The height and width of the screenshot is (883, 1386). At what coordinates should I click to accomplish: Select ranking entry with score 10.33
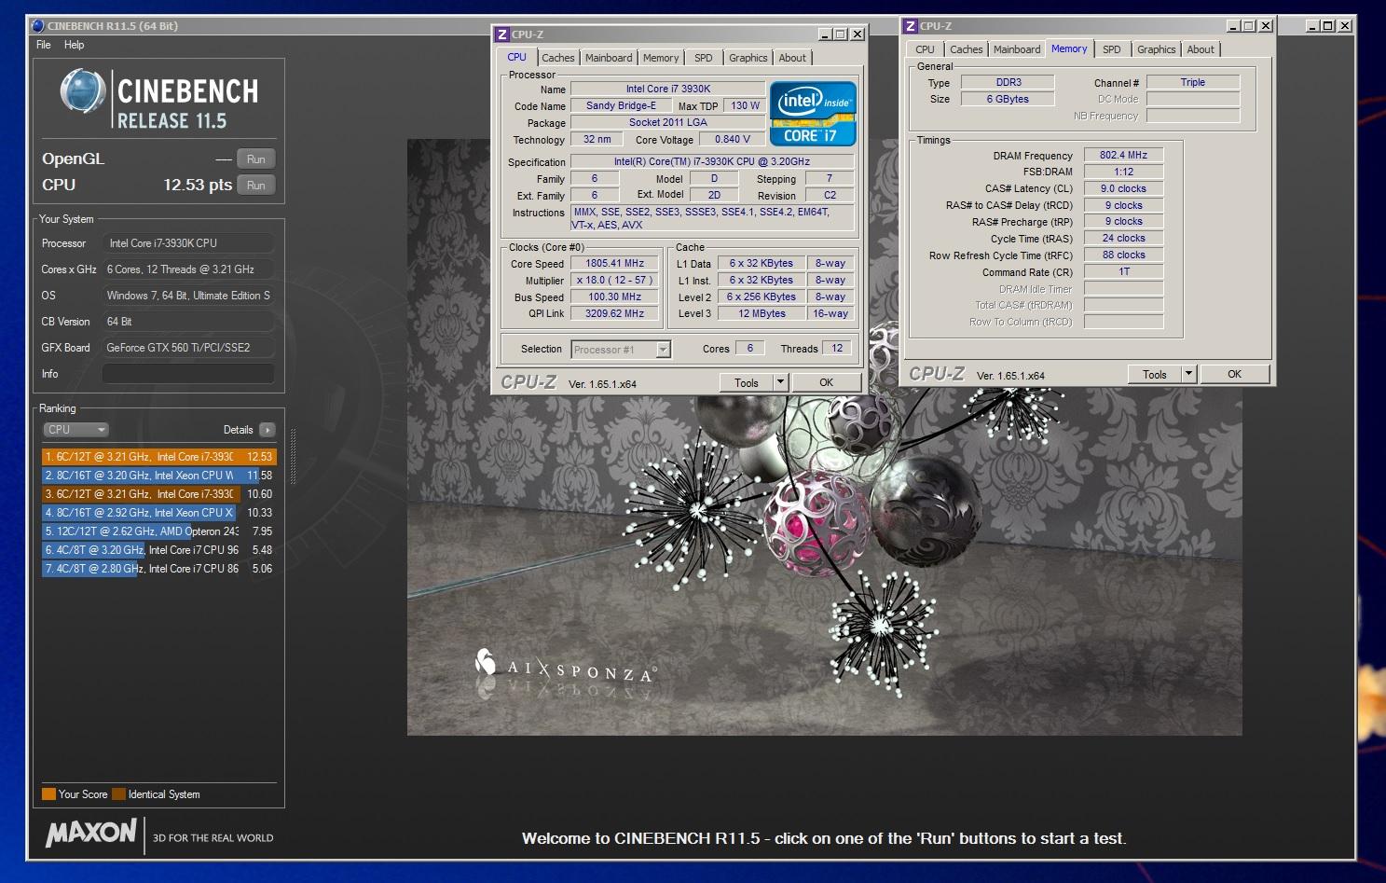(158, 513)
